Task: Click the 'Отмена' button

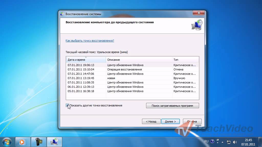Action: coord(192,121)
